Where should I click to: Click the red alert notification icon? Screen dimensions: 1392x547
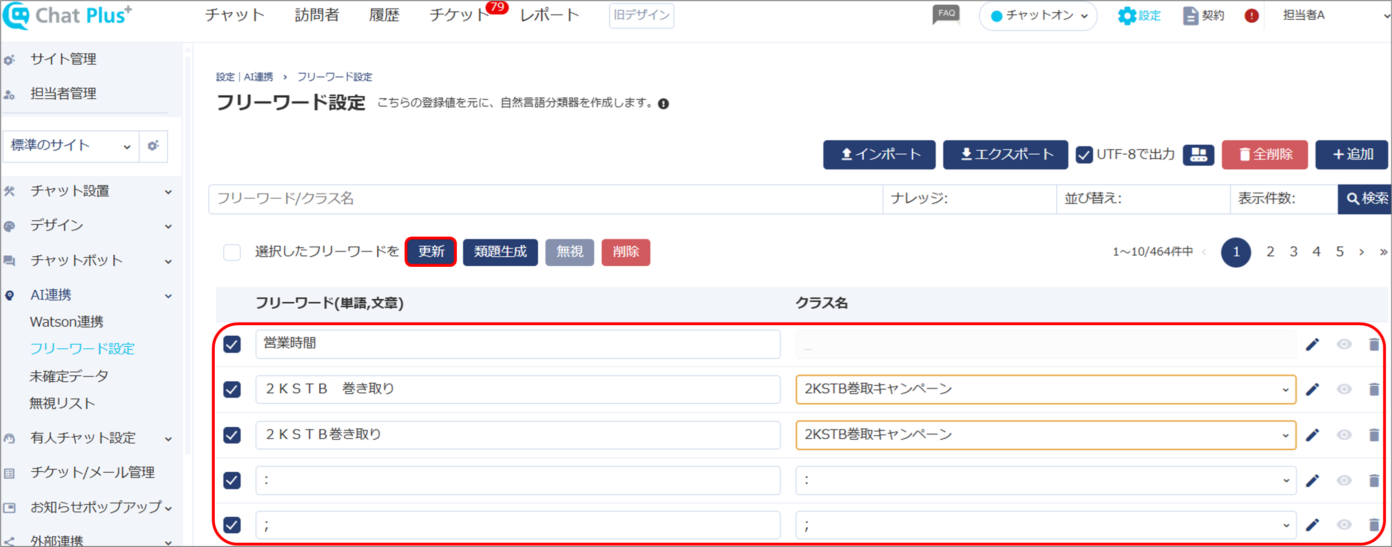pyautogui.click(x=1251, y=16)
